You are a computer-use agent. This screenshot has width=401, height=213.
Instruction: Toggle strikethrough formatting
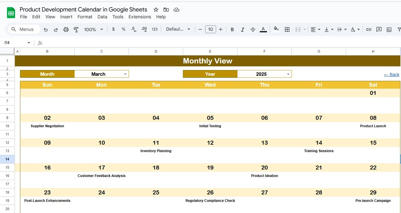[253, 29]
